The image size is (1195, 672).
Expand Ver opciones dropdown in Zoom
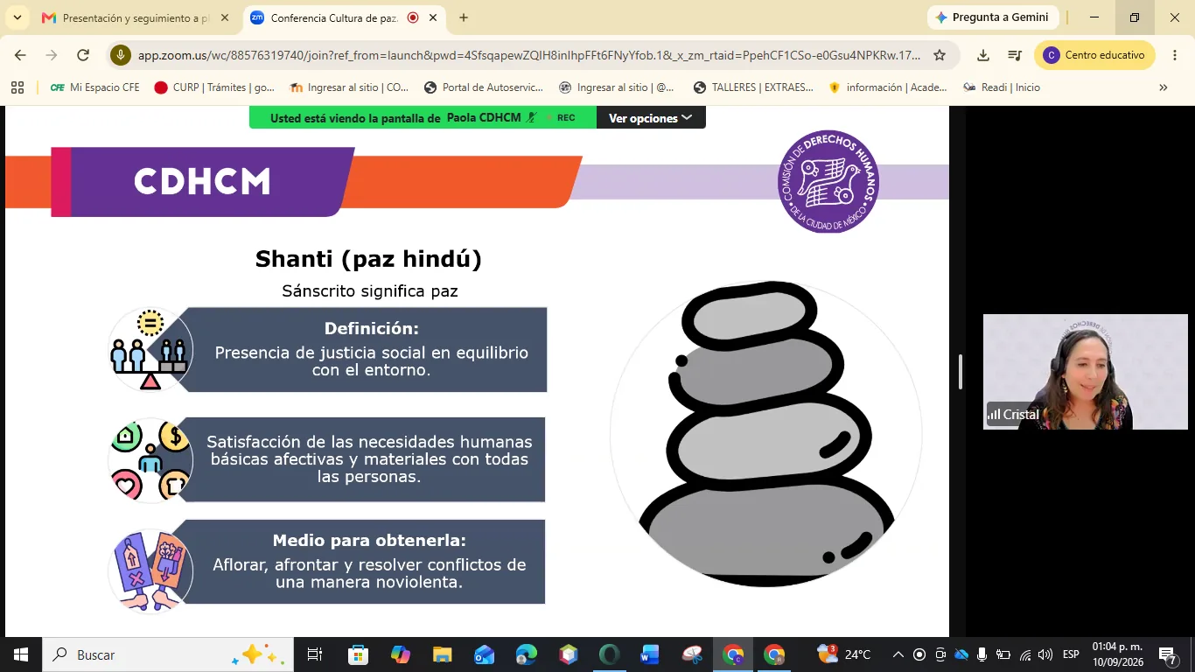click(x=651, y=118)
